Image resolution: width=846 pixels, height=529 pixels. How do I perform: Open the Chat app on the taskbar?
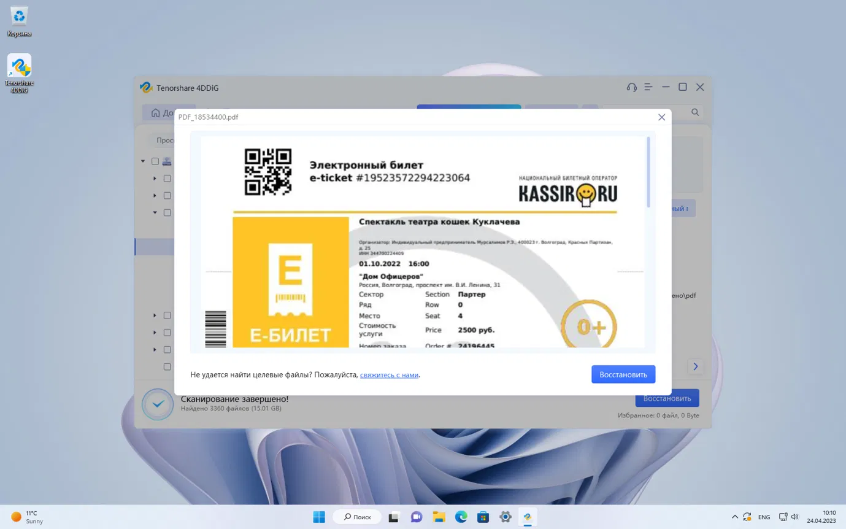[x=417, y=517]
